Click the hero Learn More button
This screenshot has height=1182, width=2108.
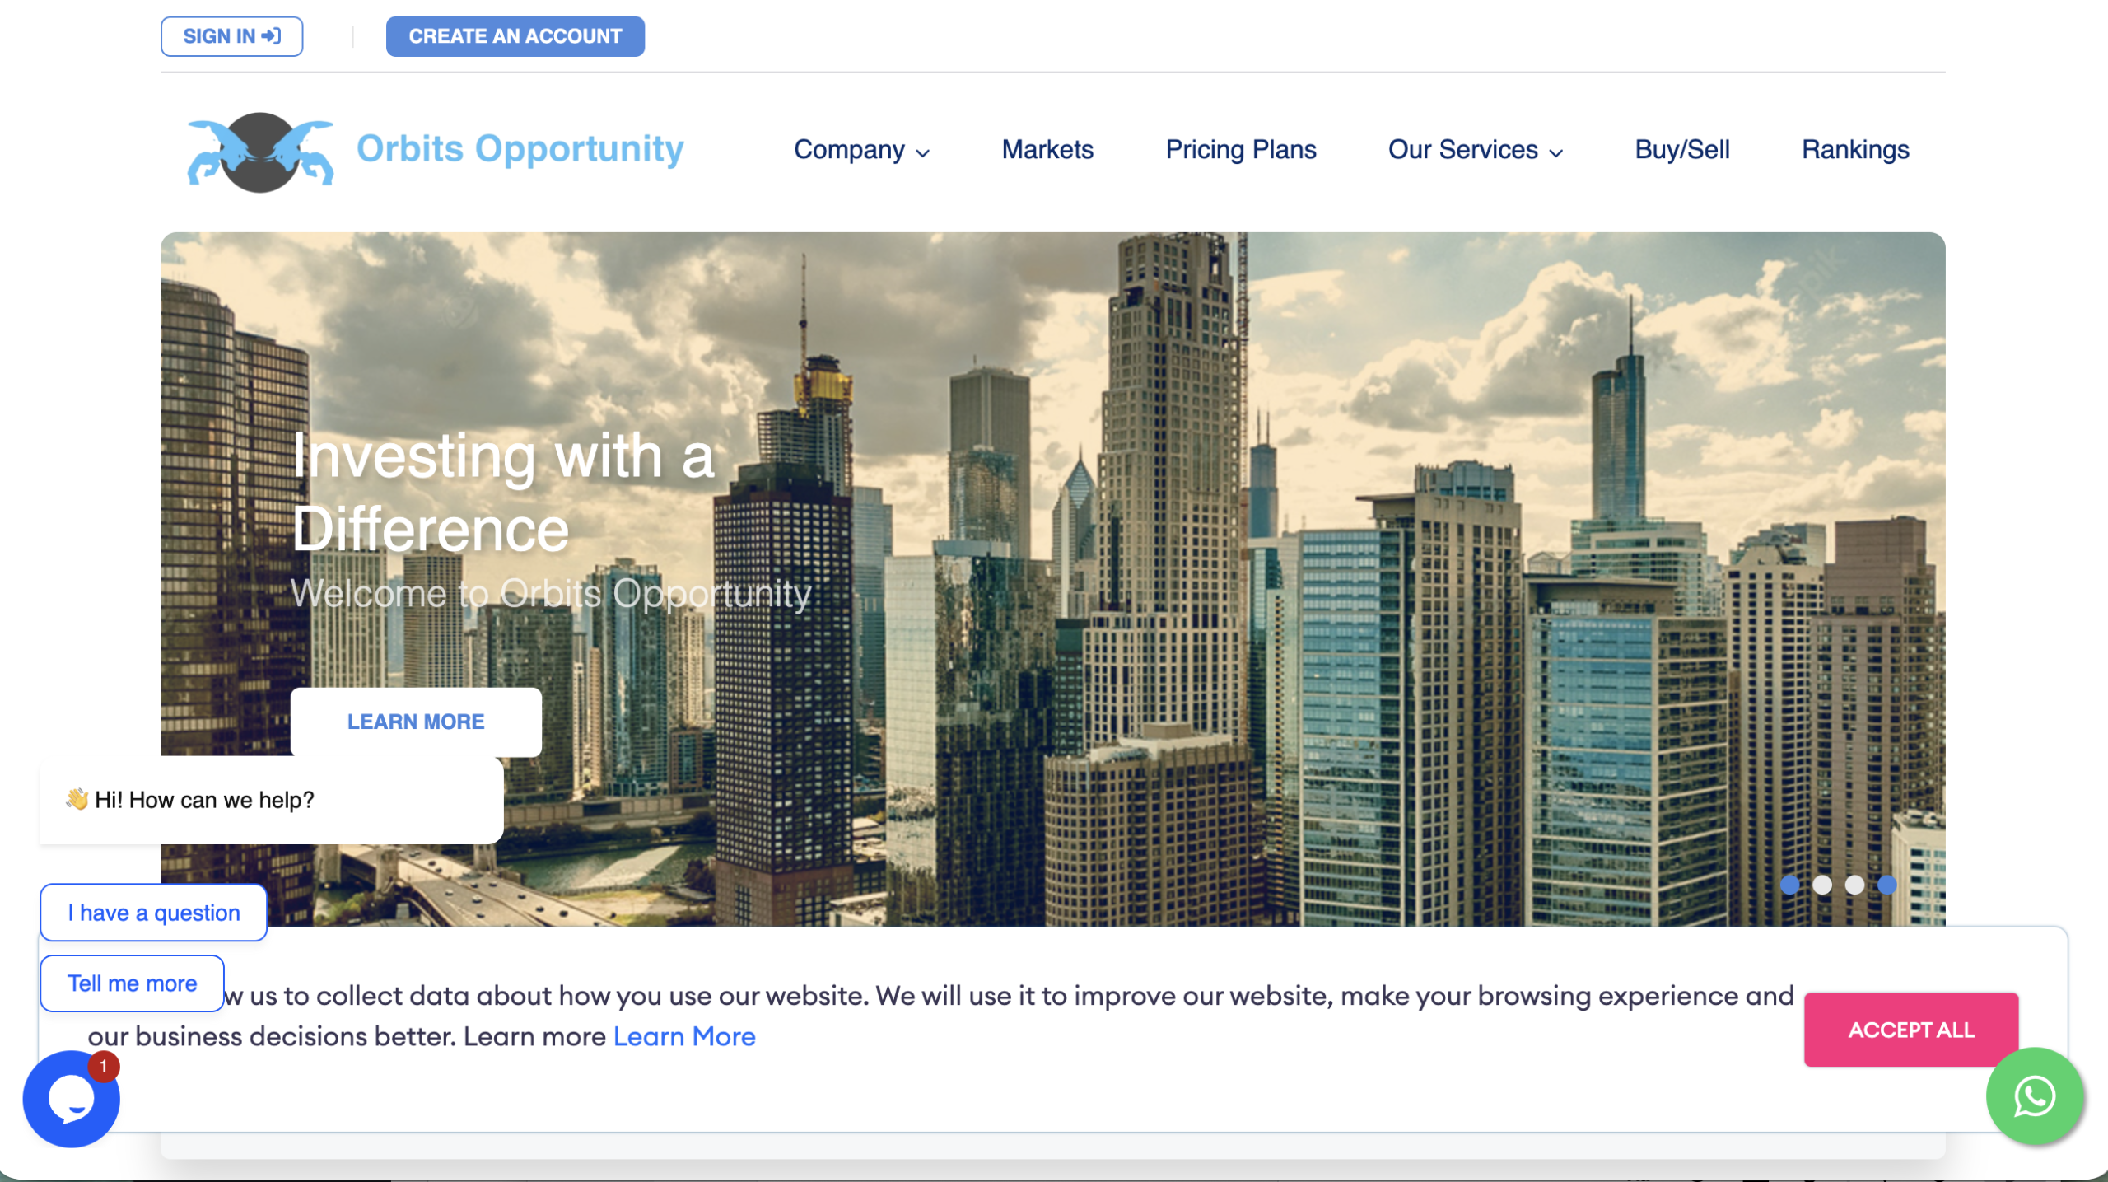point(416,722)
